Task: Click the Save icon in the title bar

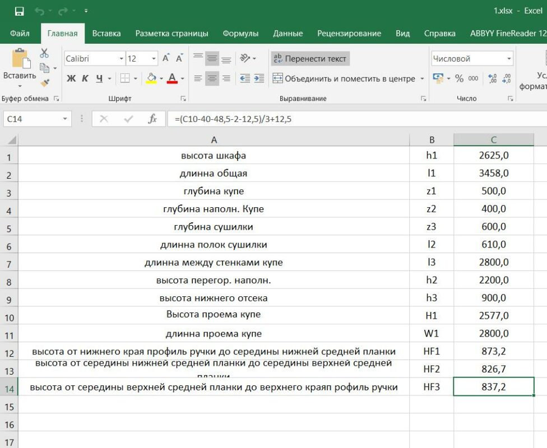Action: [19, 11]
